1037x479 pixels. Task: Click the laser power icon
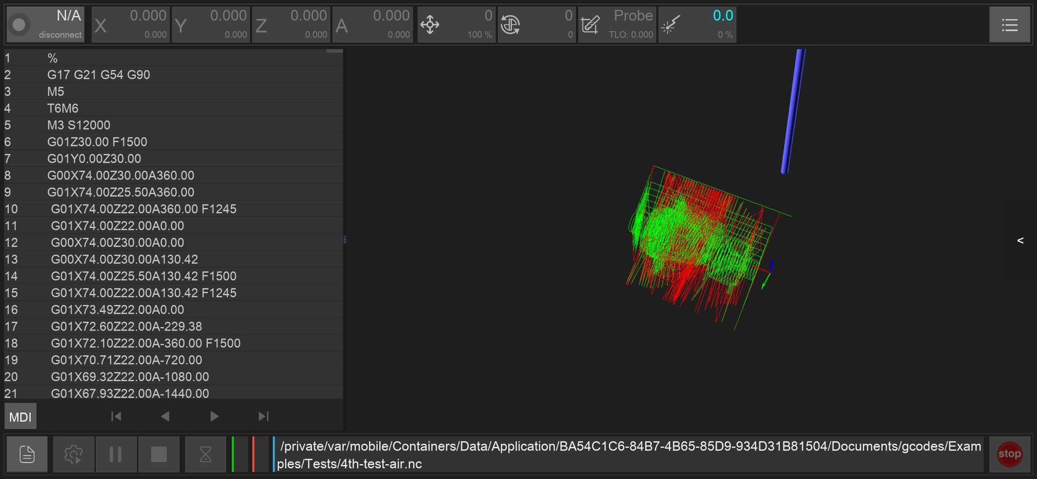pos(671,25)
